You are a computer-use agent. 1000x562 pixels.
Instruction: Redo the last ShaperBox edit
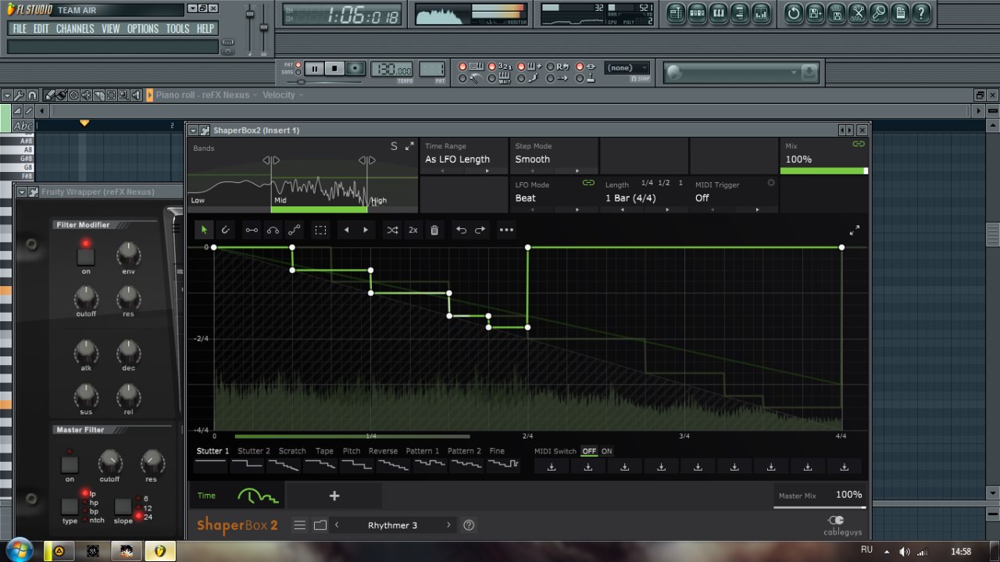pyautogui.click(x=480, y=230)
